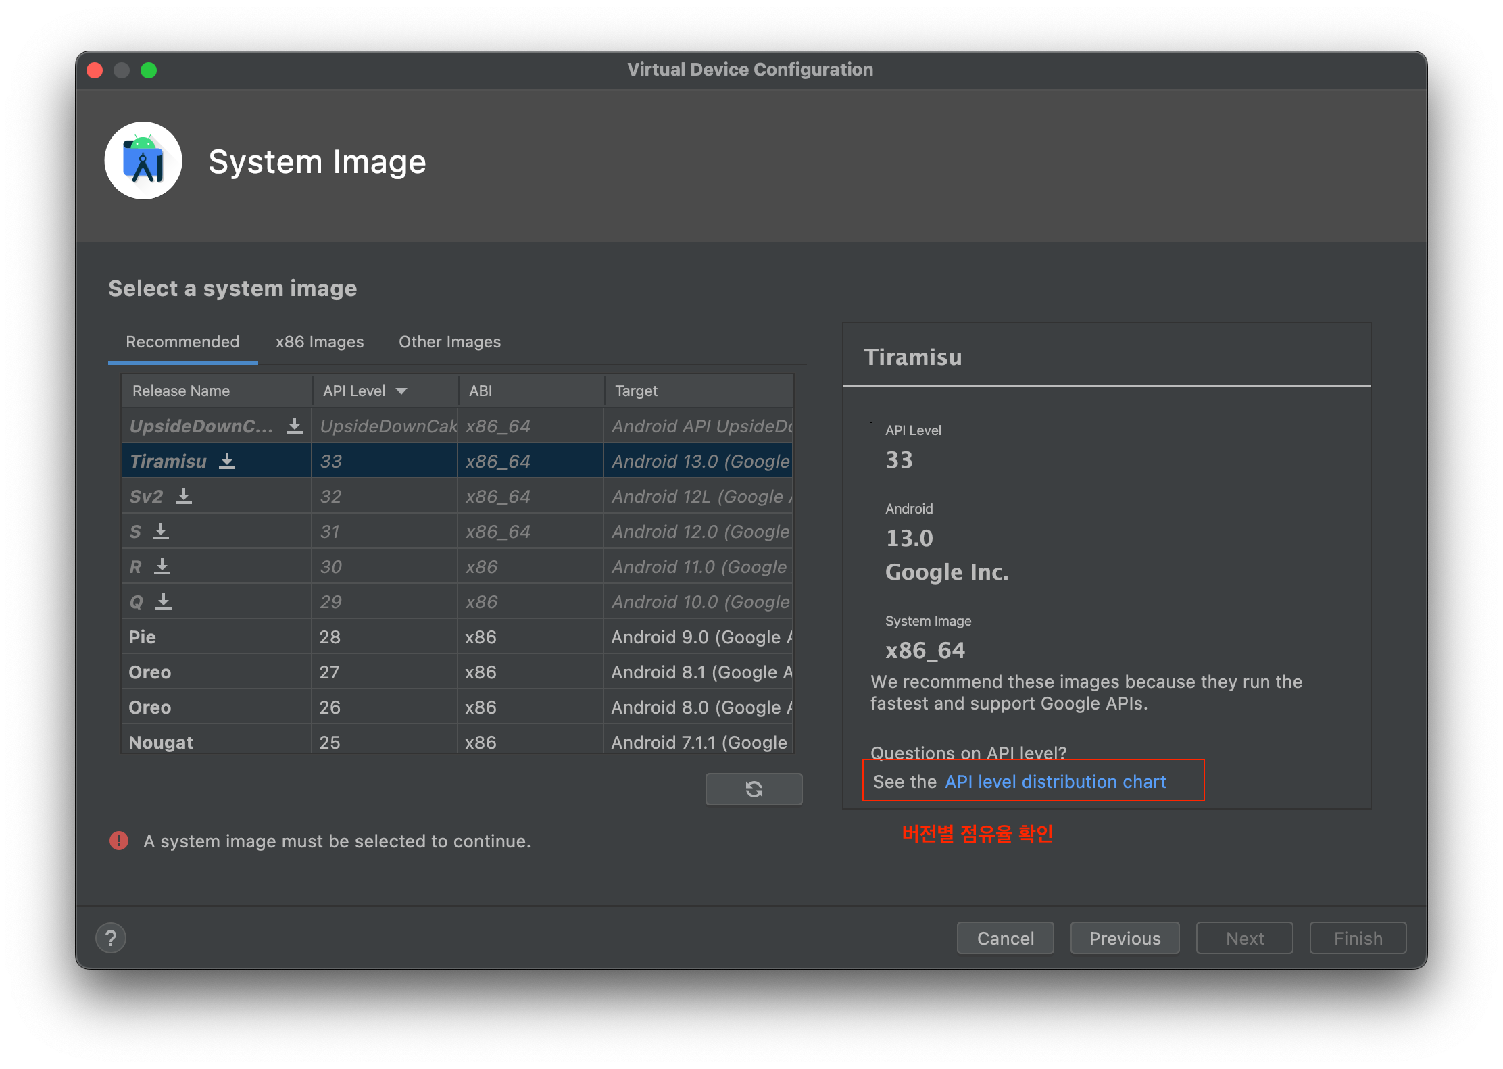Image resolution: width=1503 pixels, height=1069 pixels.
Task: Click the Tiramisu download icon
Action: click(x=227, y=461)
